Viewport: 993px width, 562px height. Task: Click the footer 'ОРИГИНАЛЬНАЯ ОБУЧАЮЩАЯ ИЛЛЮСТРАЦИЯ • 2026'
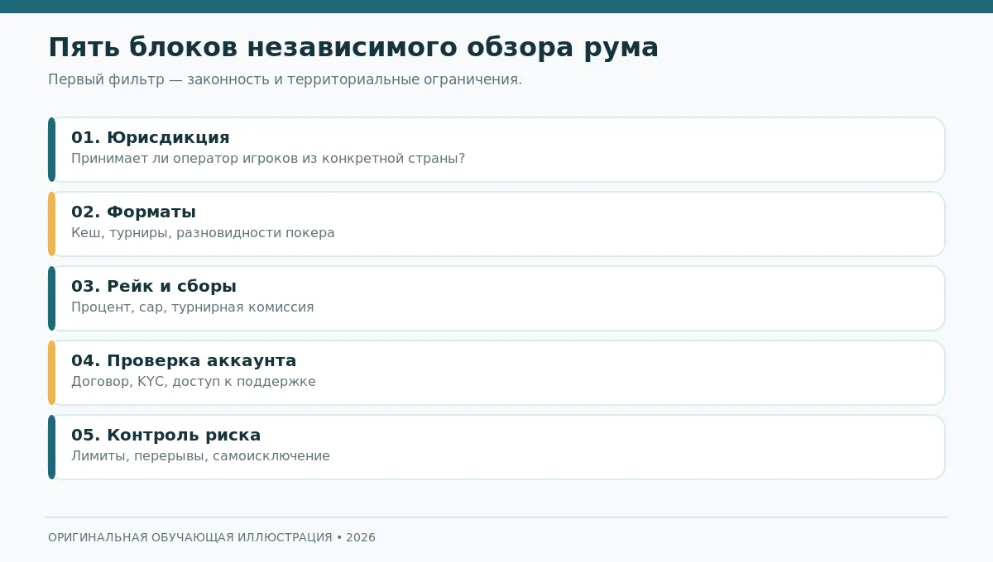[212, 537]
